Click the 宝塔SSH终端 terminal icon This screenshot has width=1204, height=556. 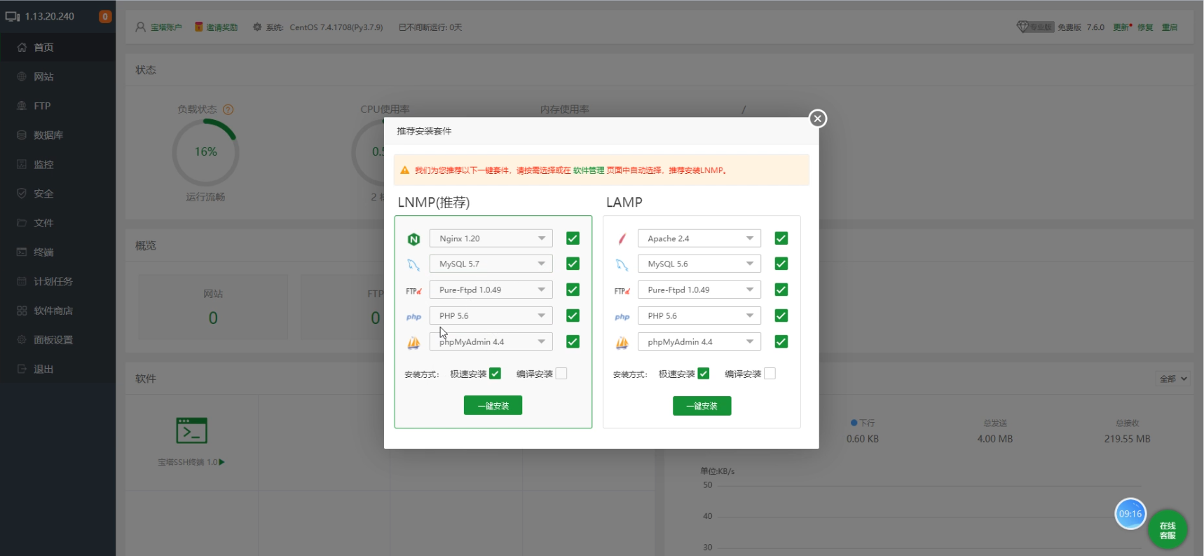191,430
